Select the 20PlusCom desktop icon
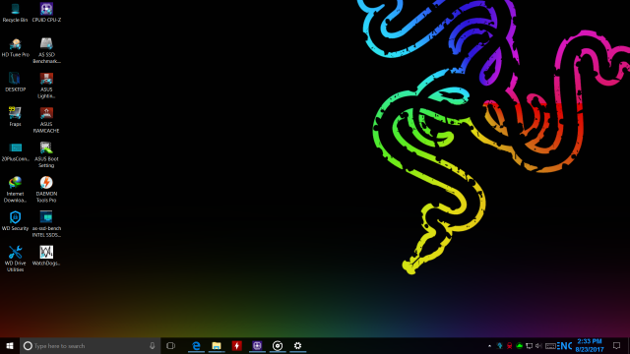 coord(16,151)
